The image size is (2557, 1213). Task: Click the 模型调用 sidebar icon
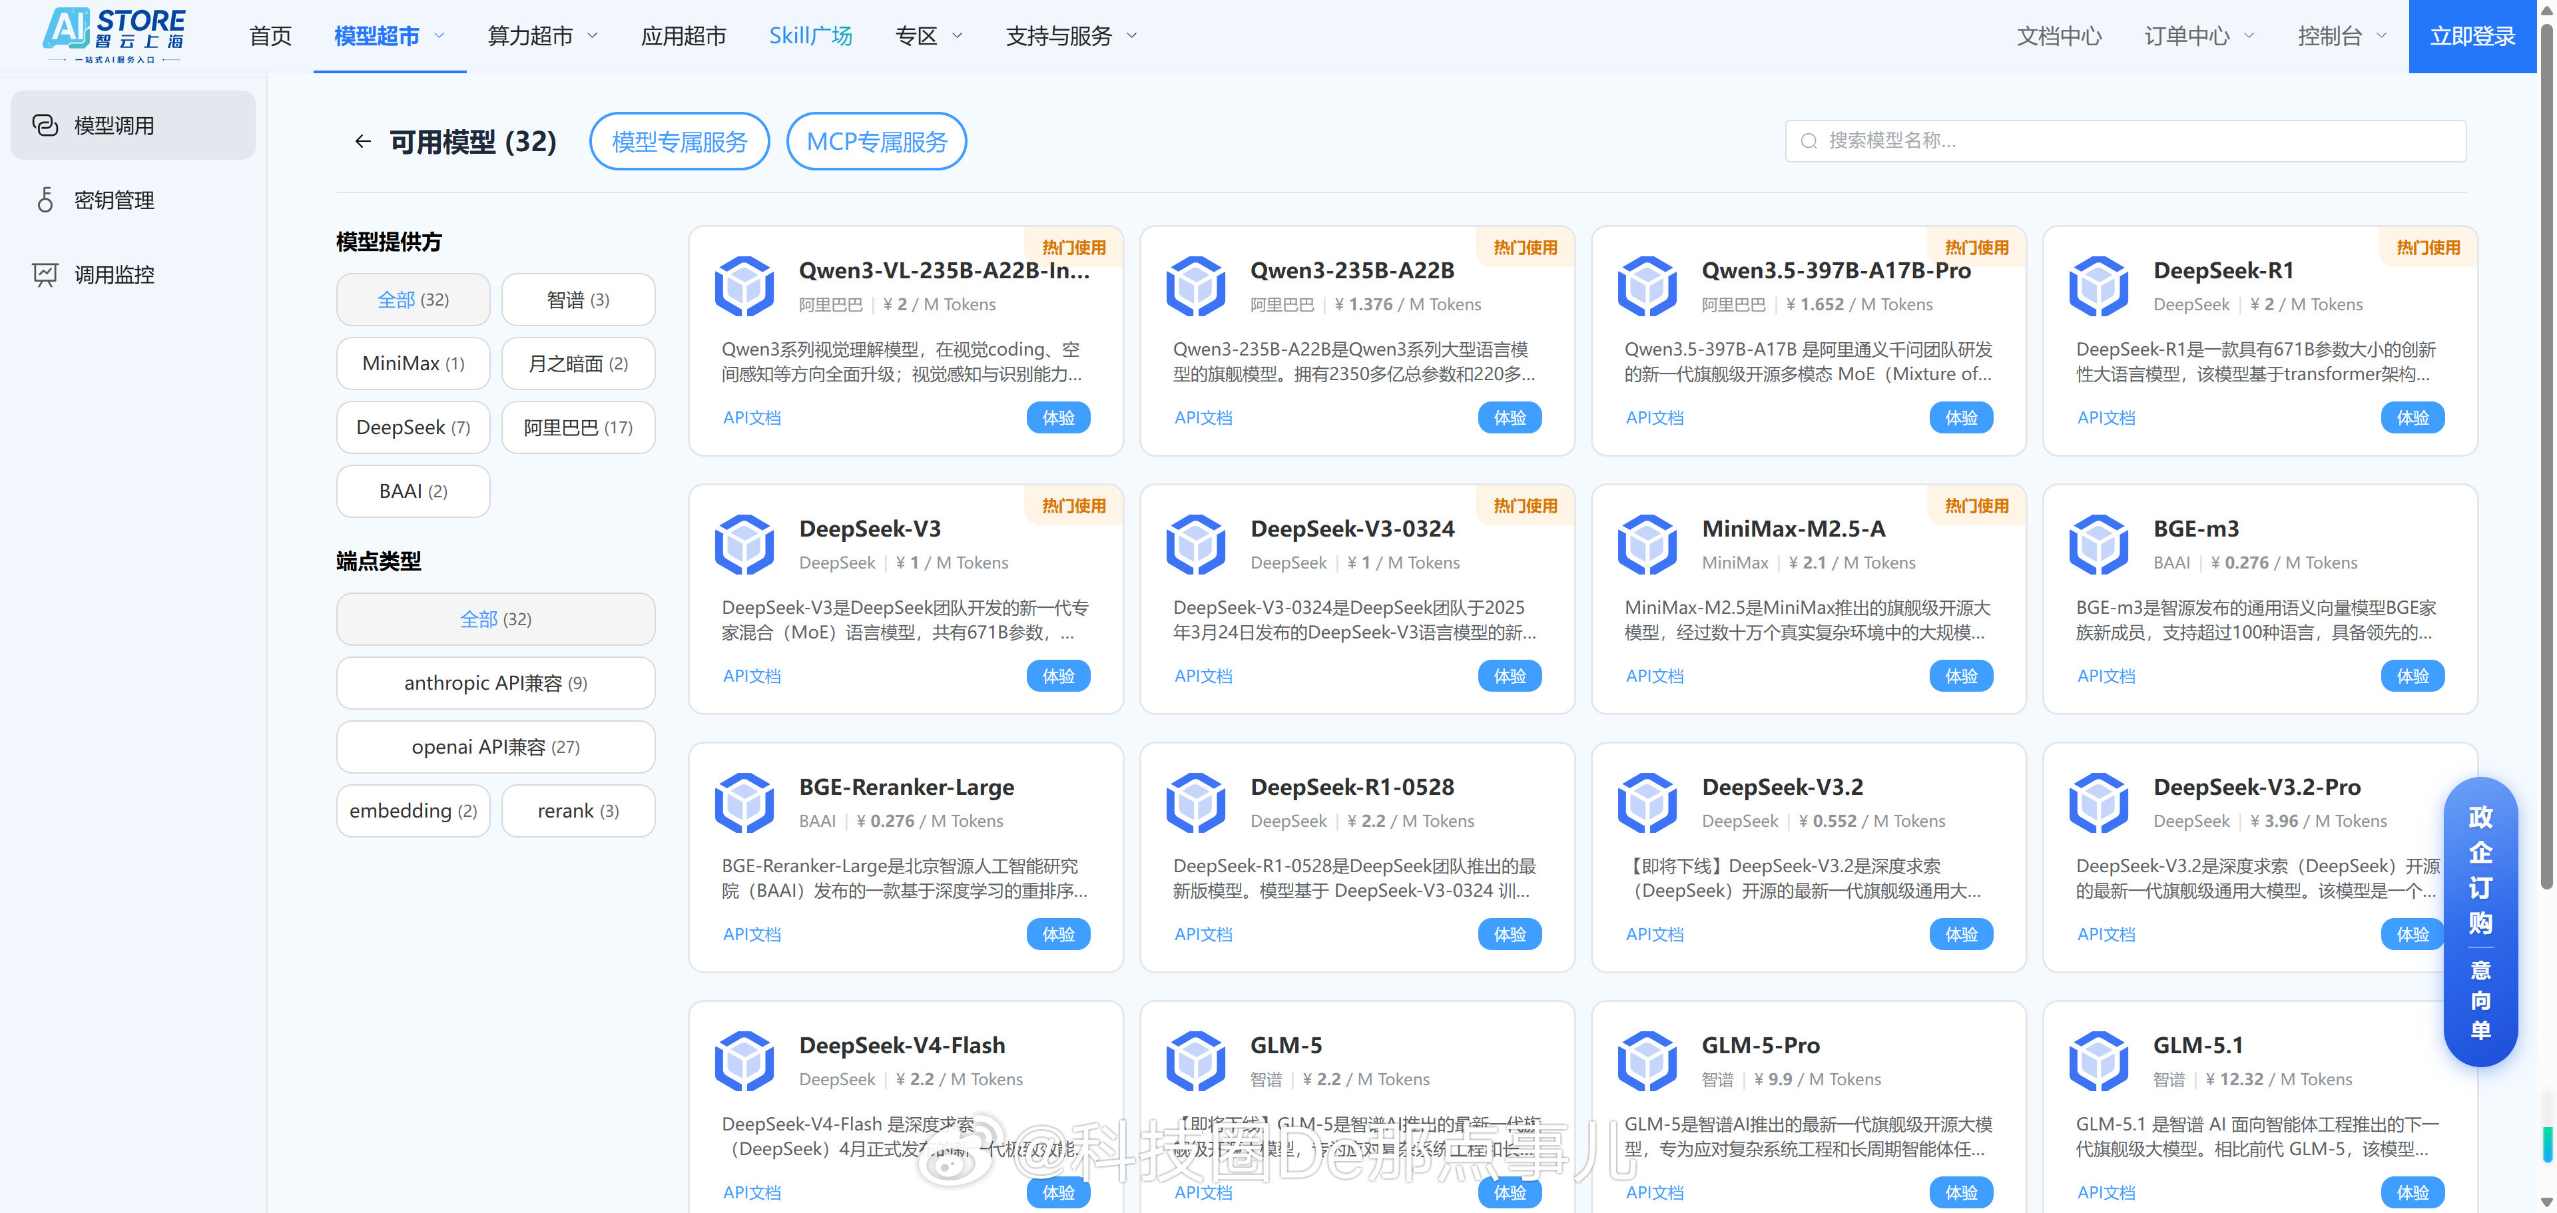click(45, 125)
